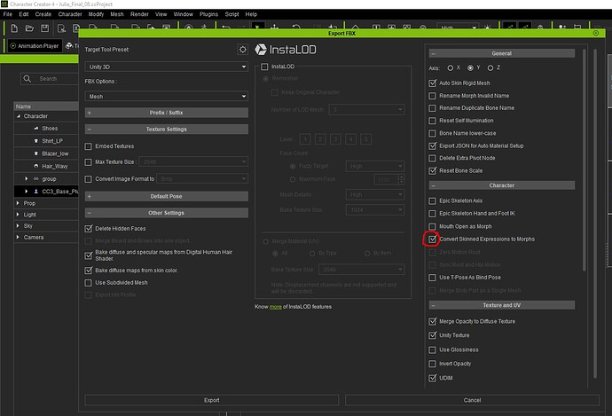Select the Y axis radio button

tap(470, 68)
